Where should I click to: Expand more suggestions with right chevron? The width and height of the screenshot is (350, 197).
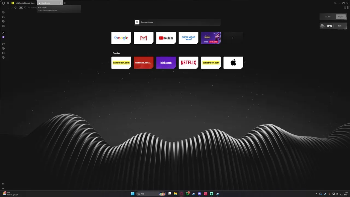coord(245,62)
